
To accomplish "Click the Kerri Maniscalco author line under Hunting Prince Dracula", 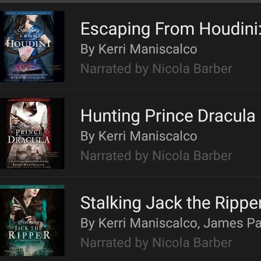I will tap(139, 136).
